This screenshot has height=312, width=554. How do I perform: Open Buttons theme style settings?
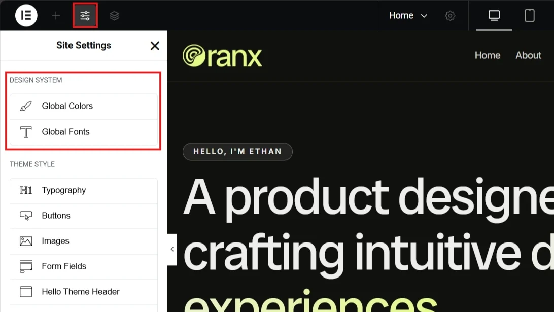point(84,216)
